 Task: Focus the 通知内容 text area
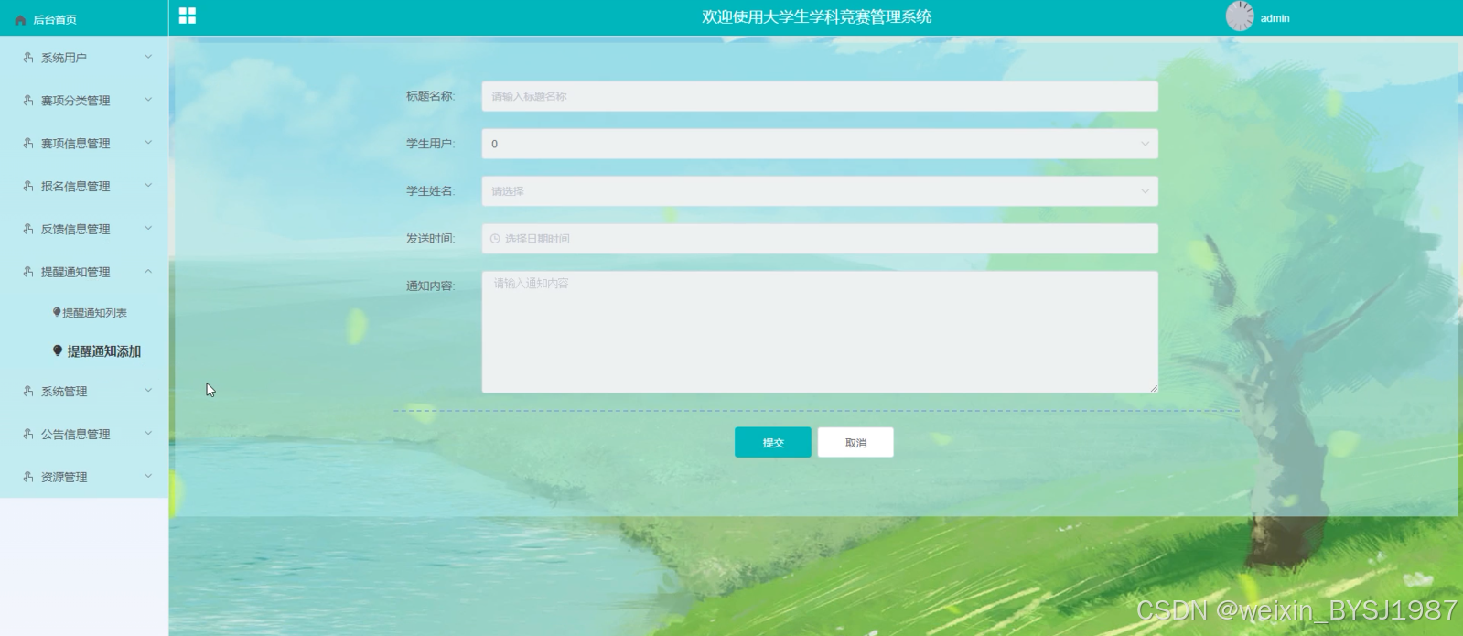pyautogui.click(x=820, y=332)
